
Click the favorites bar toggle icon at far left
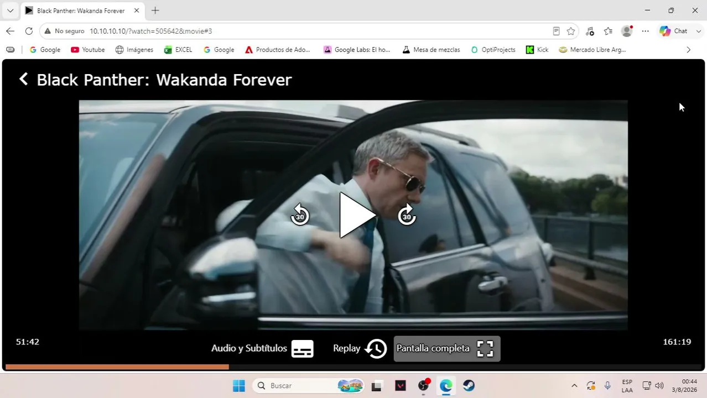[x=10, y=50]
